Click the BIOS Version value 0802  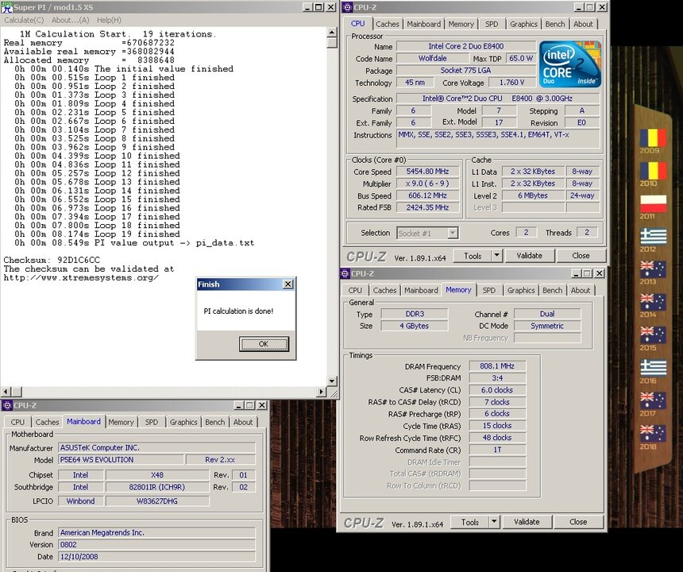click(156, 544)
